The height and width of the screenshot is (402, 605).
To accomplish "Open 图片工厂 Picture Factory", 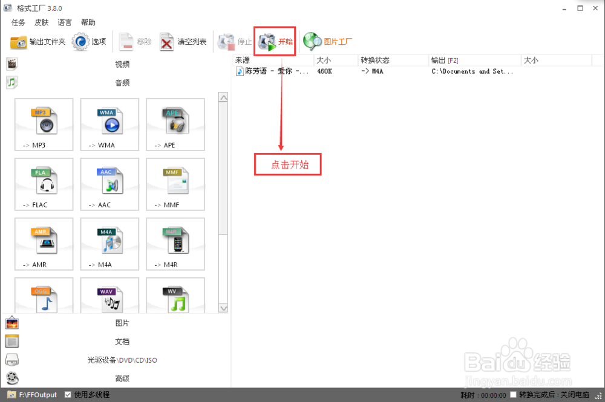I will pyautogui.click(x=324, y=42).
